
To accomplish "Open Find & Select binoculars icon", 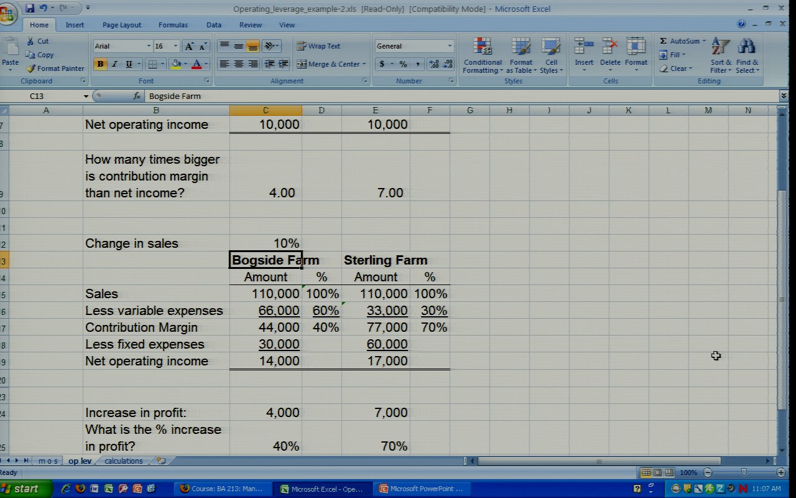I will [x=746, y=47].
